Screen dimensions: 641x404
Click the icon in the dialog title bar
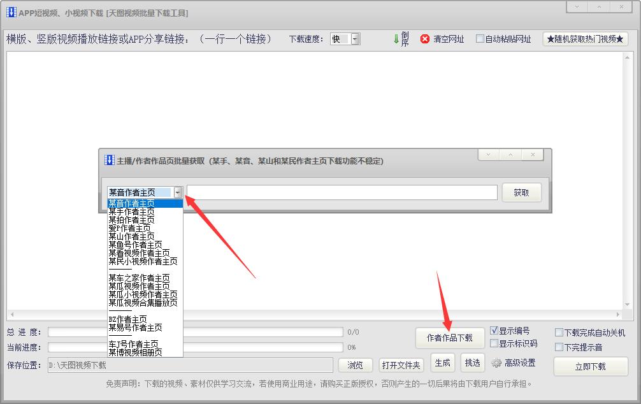(x=110, y=160)
